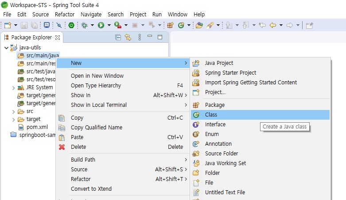Open the Help menu
This screenshot has height=200, width=346.
[199, 14]
